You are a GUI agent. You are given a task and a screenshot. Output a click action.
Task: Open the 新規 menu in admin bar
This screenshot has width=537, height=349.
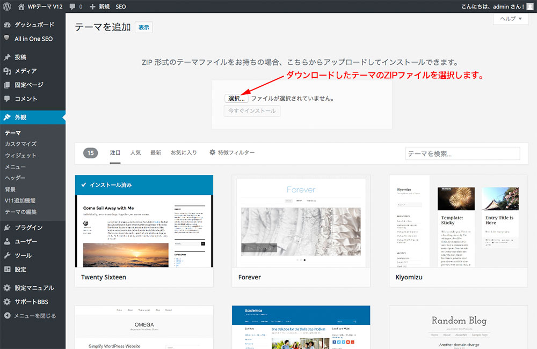(x=100, y=6)
